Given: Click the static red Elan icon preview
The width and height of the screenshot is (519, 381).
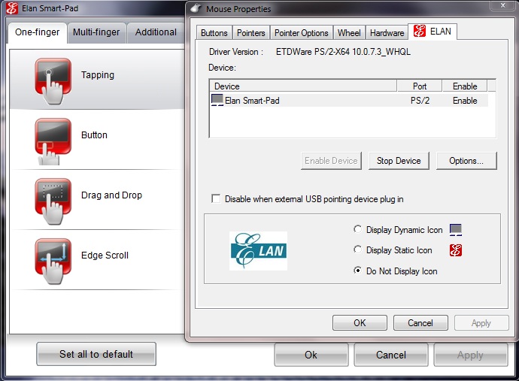Looking at the screenshot, I should tap(456, 250).
